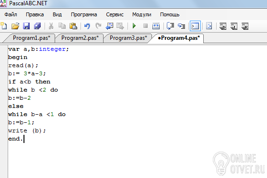The image size is (267, 178).
Task: Click the Paste clipboard icon
Action: tap(73, 26)
